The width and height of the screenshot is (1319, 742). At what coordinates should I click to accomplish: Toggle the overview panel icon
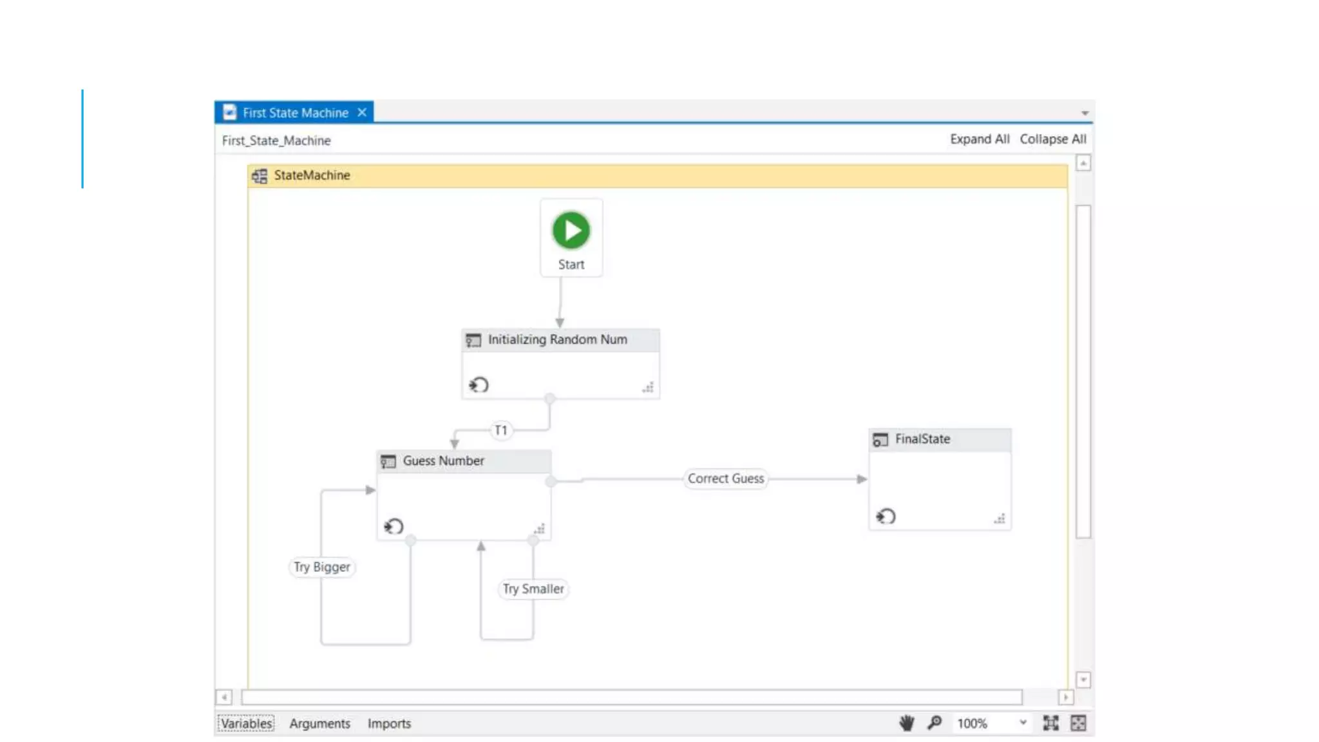click(x=1078, y=723)
